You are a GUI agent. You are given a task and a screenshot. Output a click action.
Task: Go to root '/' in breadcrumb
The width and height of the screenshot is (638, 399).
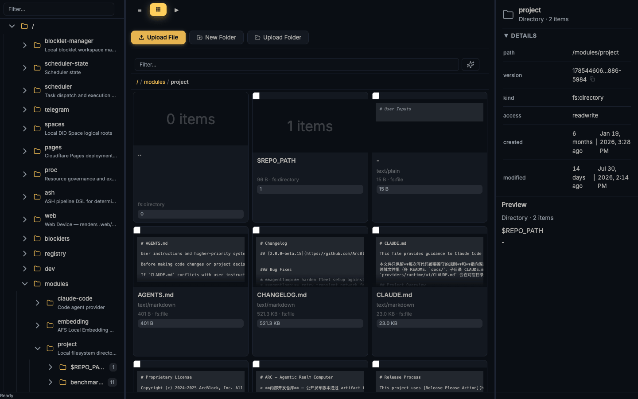(x=137, y=82)
